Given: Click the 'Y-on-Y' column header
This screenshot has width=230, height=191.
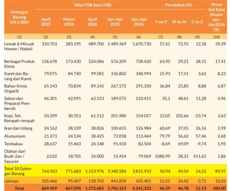Looking at the screenshot, I should (161, 22).
